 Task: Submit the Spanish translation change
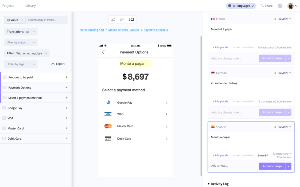(x=272, y=166)
